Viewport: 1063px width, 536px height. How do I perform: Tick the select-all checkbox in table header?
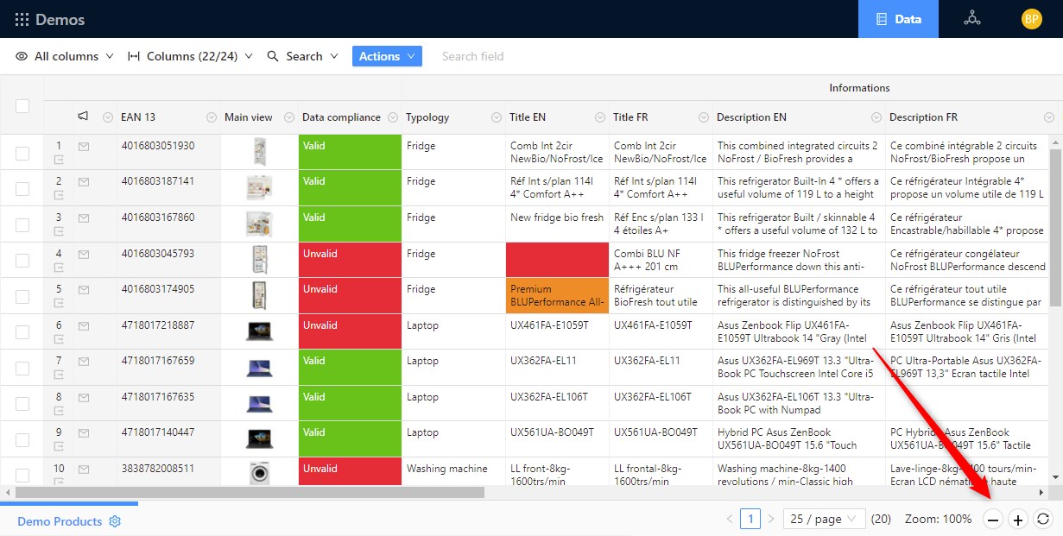point(22,106)
